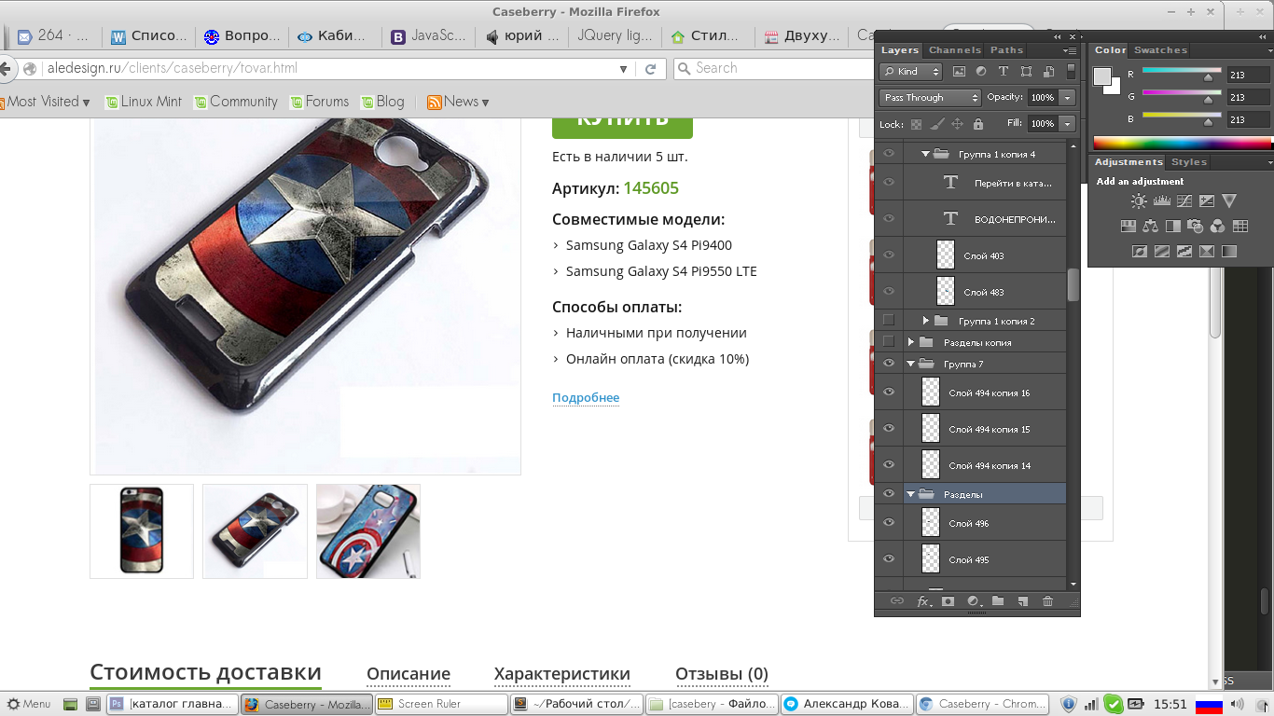Click the link layers icon
The height and width of the screenshot is (716, 1274).
[897, 601]
